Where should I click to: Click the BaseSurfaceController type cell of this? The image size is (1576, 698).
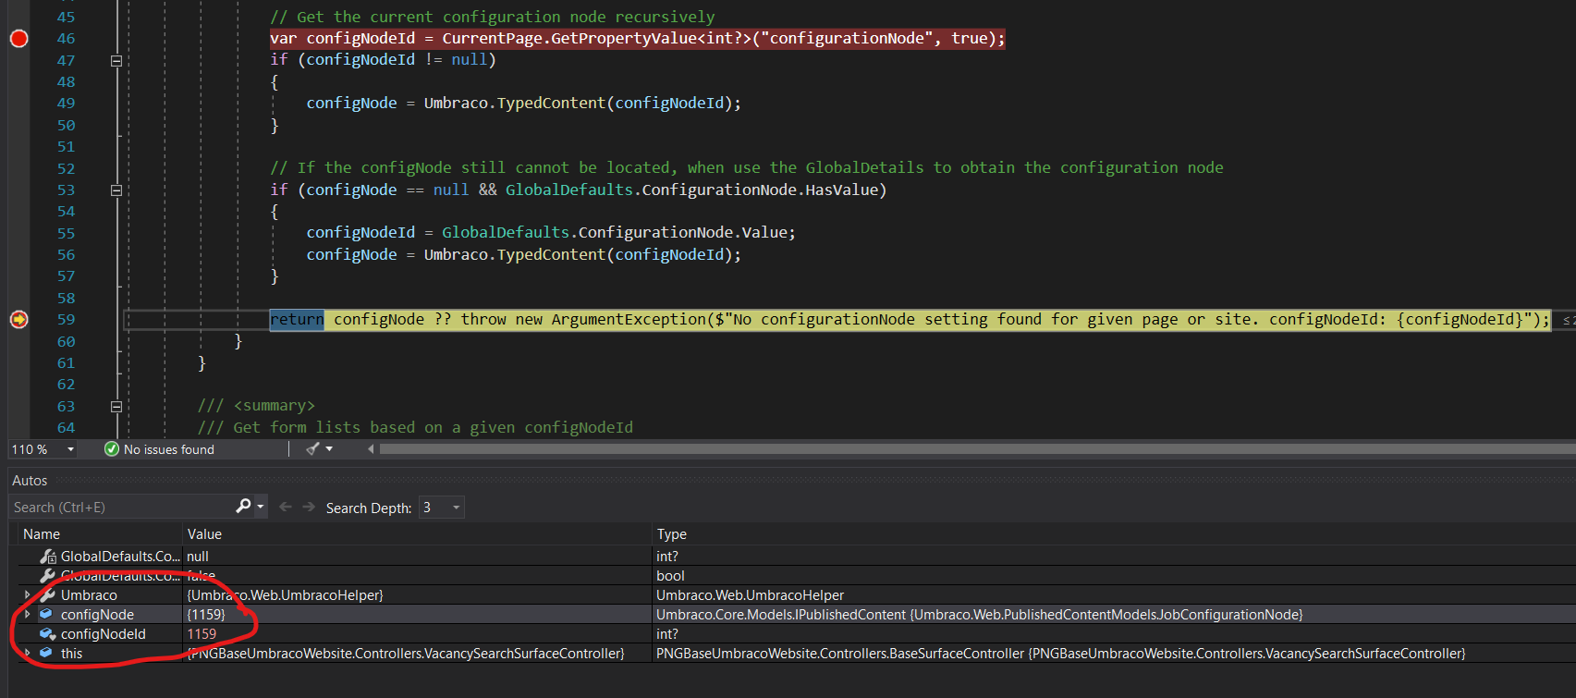[1061, 654]
